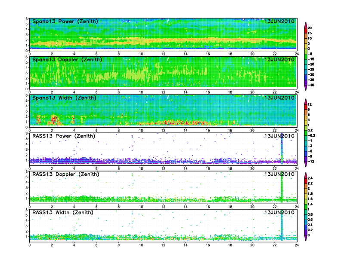Screen dimensions: 341x263
Task: Click the red high-width cluster near hour 2 in Spano13 Width
Action: 54,120
